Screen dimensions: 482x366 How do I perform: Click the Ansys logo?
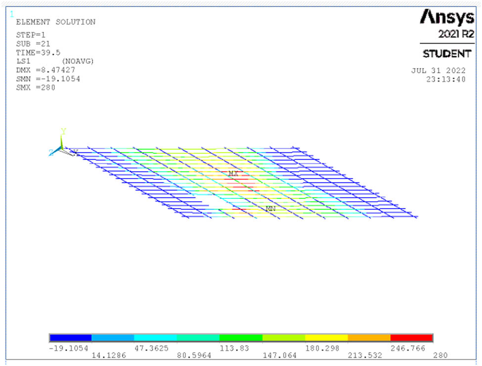click(x=446, y=18)
